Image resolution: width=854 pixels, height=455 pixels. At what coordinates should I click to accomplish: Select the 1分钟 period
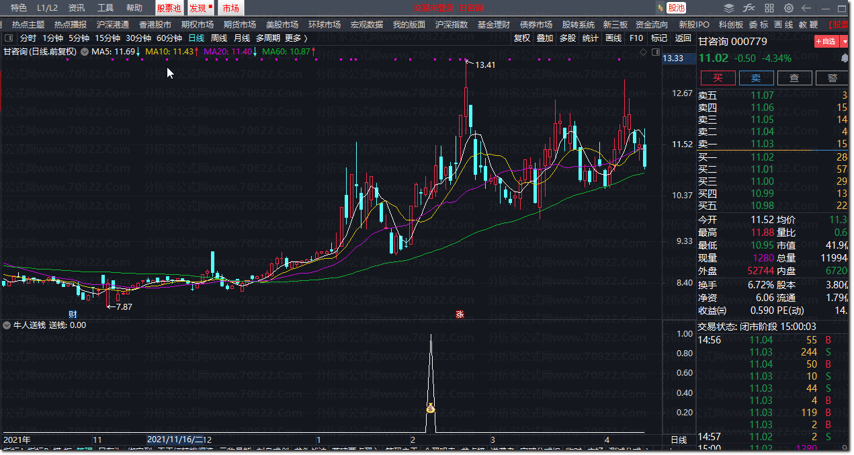(x=52, y=38)
